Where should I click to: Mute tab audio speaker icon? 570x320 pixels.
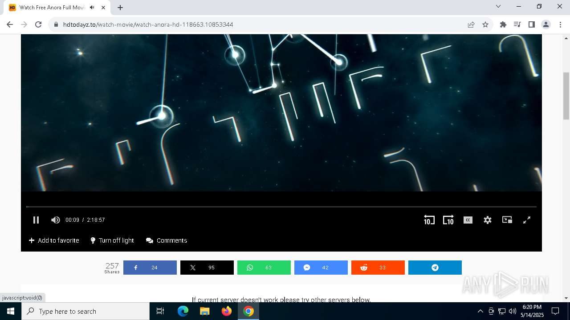(92, 8)
